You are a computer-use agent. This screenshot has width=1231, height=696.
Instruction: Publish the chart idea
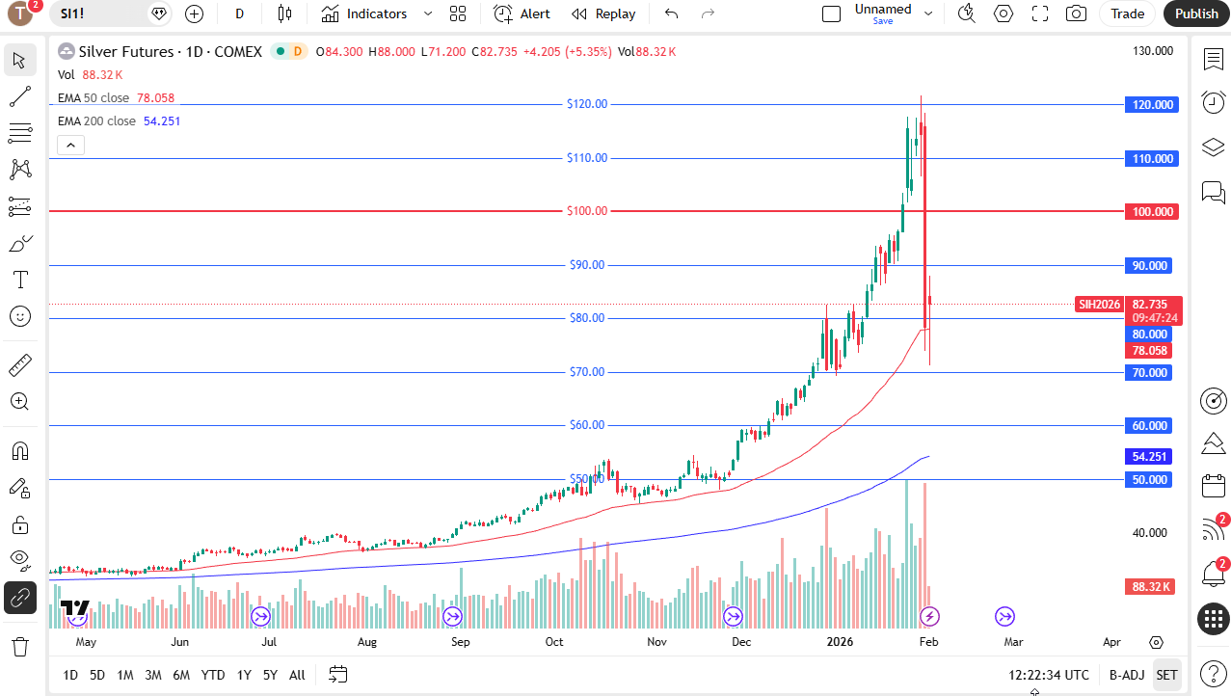click(1196, 13)
